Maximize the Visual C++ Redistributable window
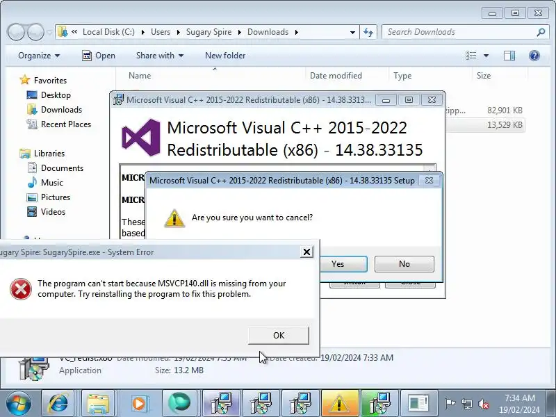The width and height of the screenshot is (556, 417). coord(409,100)
